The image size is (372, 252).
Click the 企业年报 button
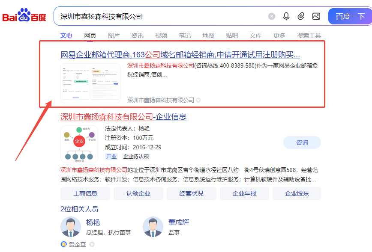245,193
